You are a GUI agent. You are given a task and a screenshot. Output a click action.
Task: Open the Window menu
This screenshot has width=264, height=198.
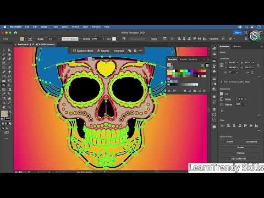click(x=96, y=27)
